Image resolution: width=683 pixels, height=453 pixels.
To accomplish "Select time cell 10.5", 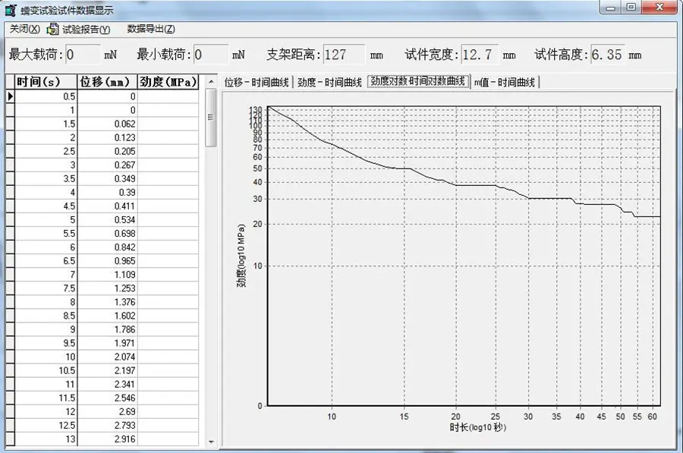I will [x=46, y=371].
